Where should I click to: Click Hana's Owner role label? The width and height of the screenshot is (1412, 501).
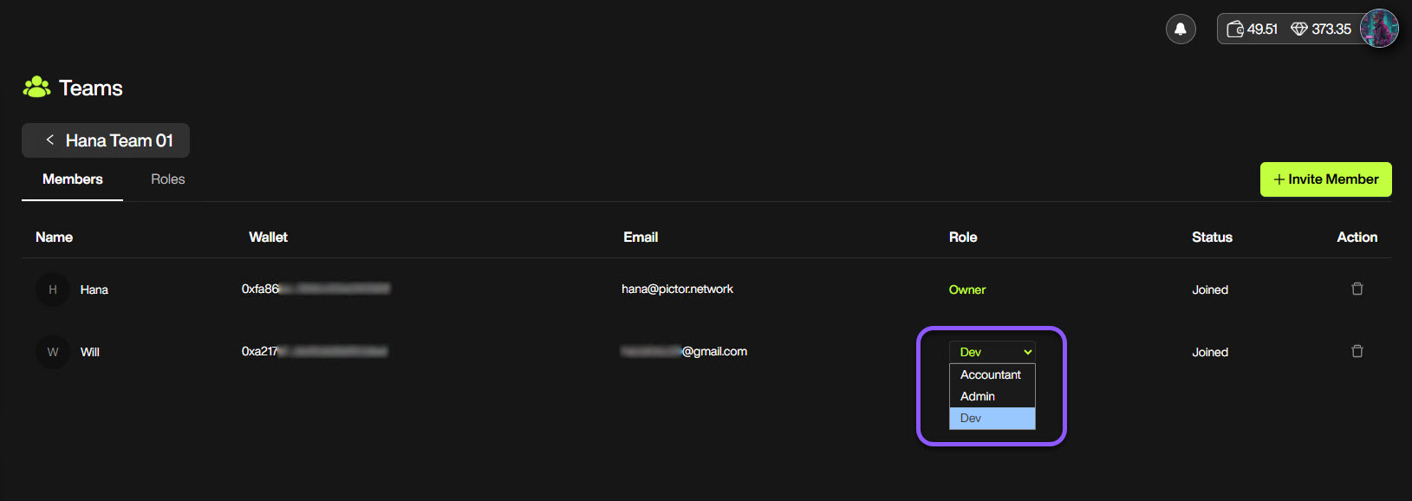tap(966, 290)
